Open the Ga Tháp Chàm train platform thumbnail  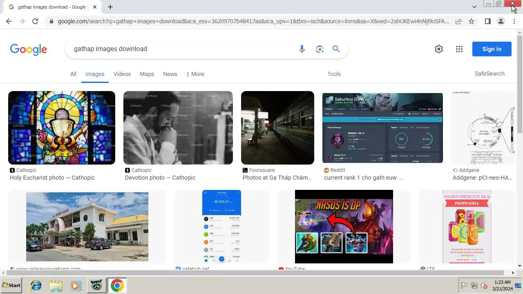[x=277, y=128]
